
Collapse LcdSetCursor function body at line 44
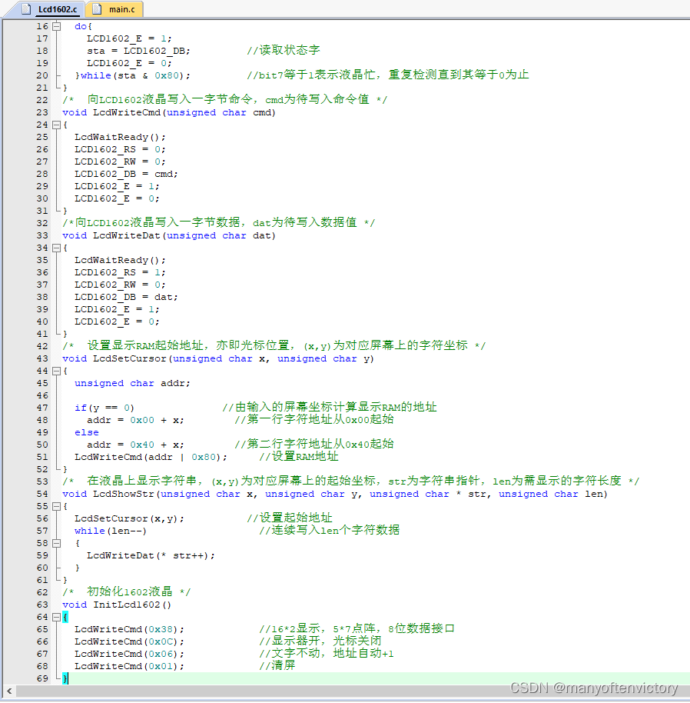tap(56, 371)
